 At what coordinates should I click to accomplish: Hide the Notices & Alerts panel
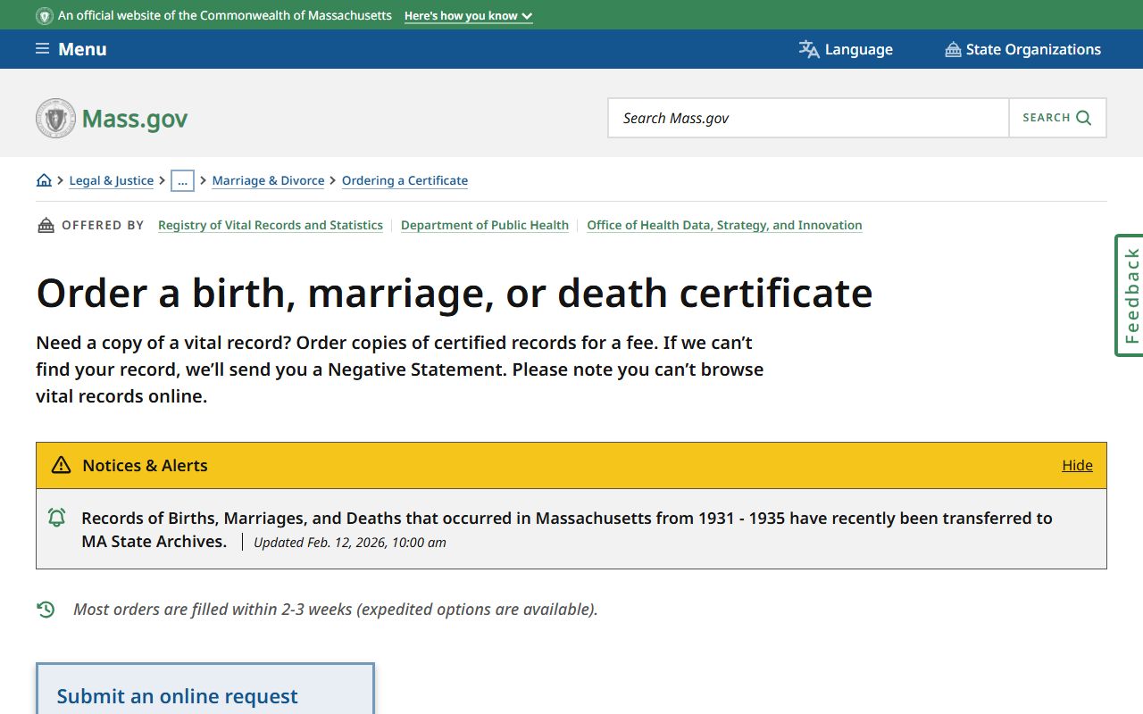[1077, 465]
